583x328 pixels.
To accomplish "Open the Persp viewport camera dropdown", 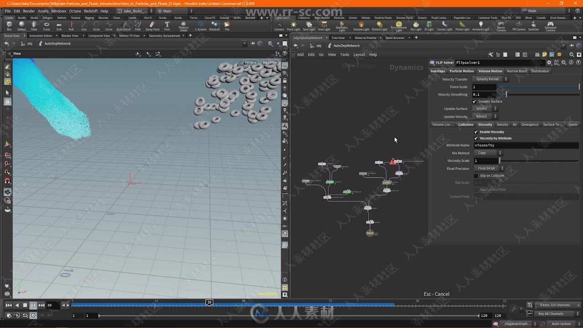I will point(250,62).
